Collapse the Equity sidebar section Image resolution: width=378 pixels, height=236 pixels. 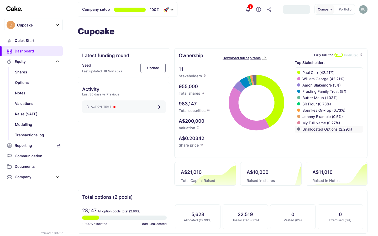point(57,61)
